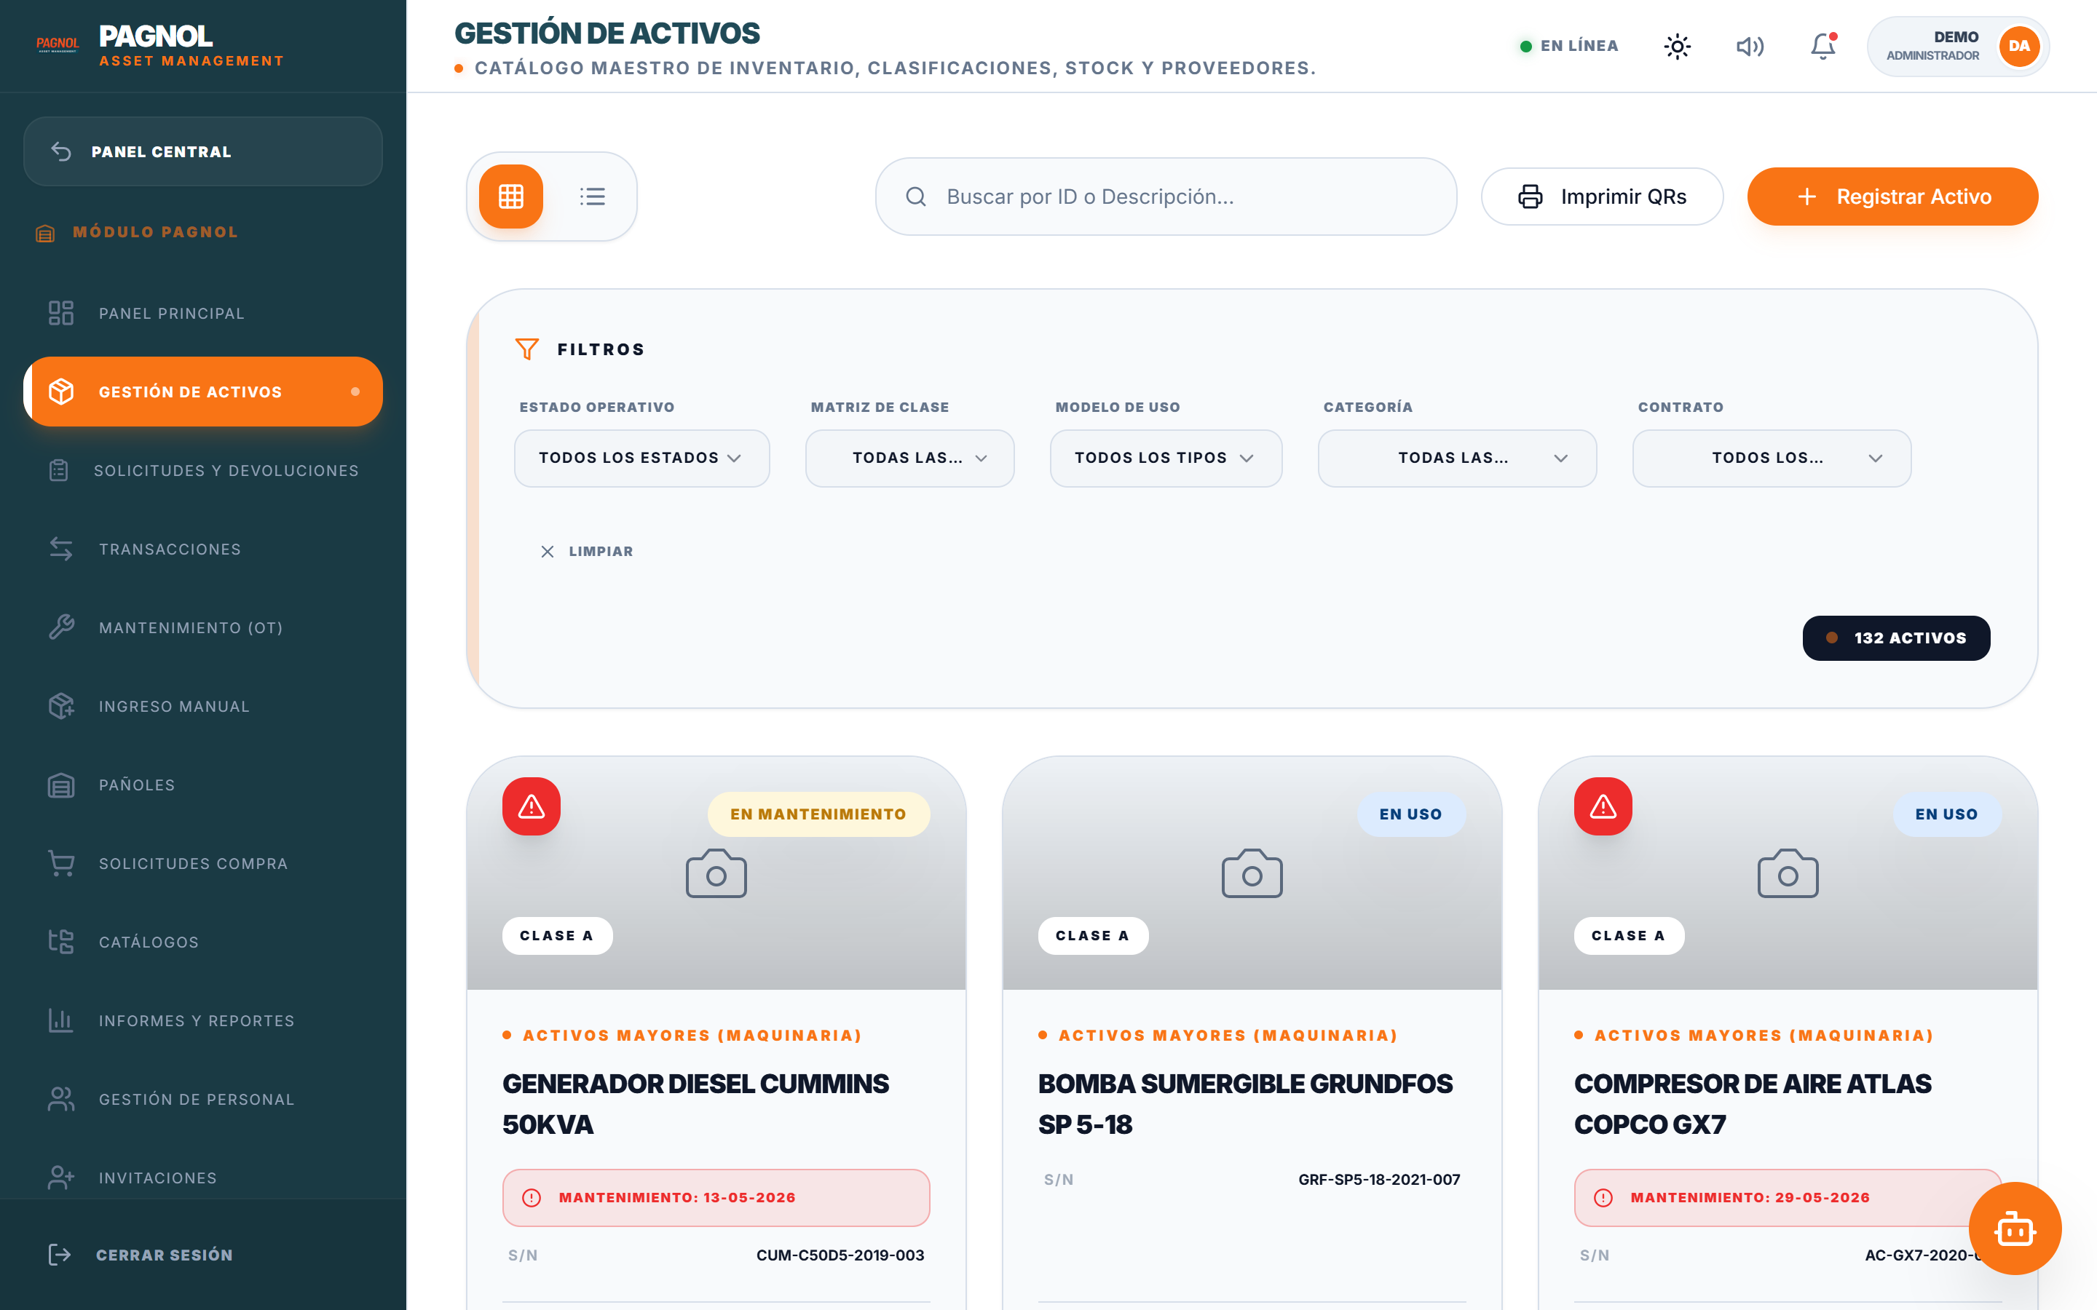
Task: Switch to grid view
Action: tap(511, 196)
